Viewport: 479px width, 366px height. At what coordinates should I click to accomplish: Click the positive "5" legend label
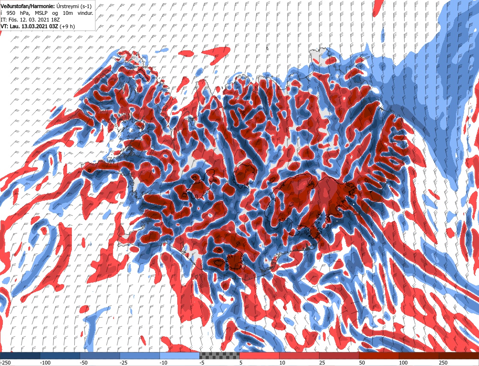tap(241, 363)
